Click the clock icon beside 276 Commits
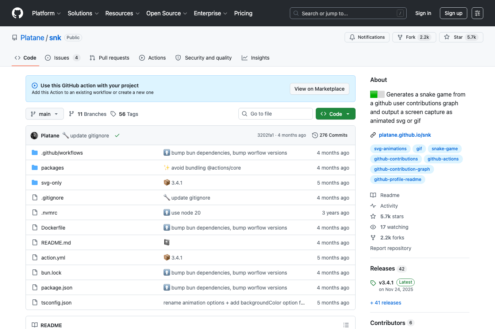The width and height of the screenshot is (495, 329). [315, 135]
